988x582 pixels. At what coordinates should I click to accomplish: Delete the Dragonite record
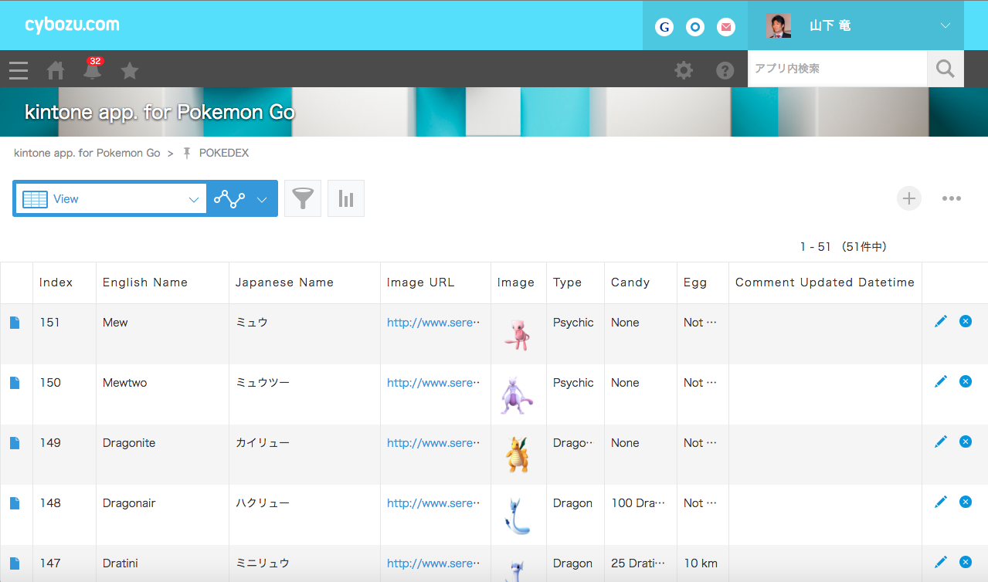(966, 442)
